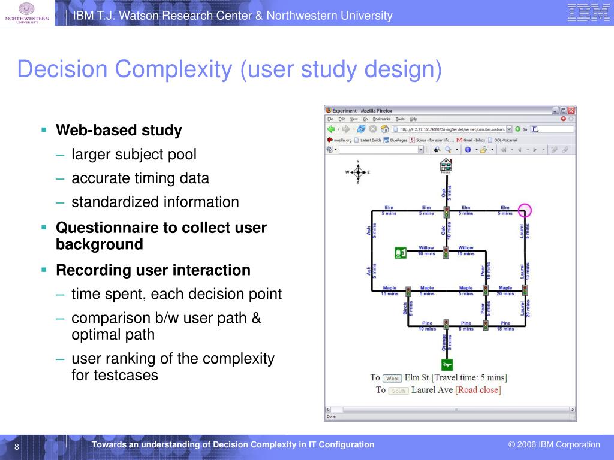Click the traffic light at Laurel and Maple
This screenshot has height=460, width=614.
[x=525, y=290]
